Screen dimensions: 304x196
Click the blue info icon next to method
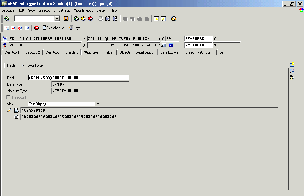[x=171, y=45]
